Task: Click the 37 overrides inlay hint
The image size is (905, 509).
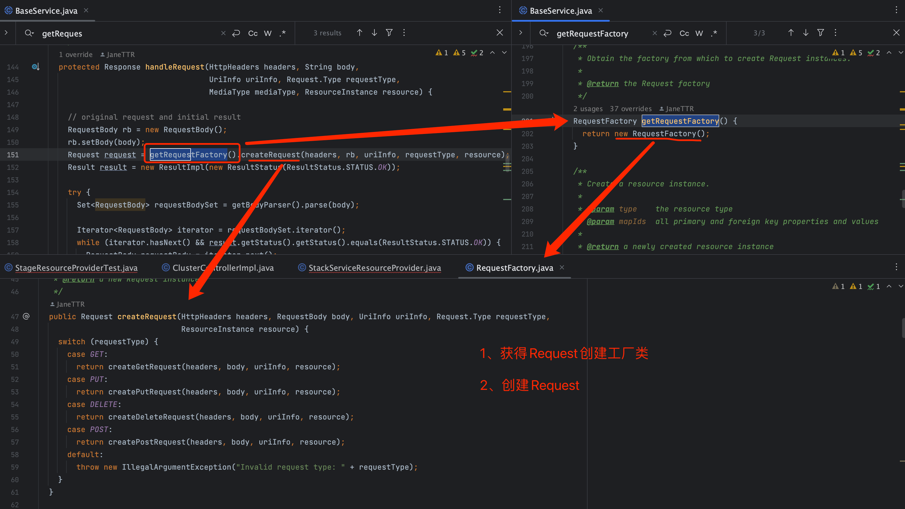Action: pyautogui.click(x=630, y=109)
